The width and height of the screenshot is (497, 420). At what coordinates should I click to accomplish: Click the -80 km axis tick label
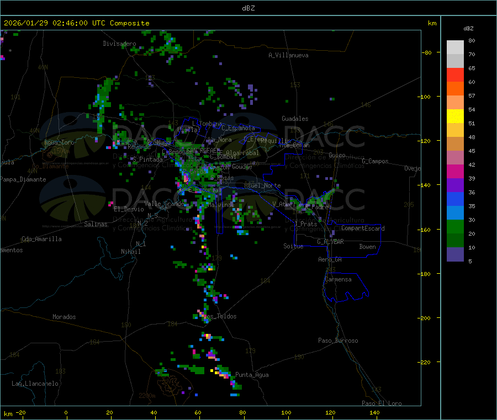pos(427,52)
